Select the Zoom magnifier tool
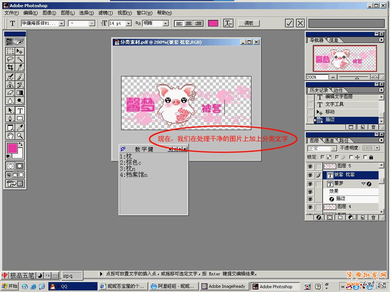The width and height of the screenshot is (390, 292). click(20, 136)
